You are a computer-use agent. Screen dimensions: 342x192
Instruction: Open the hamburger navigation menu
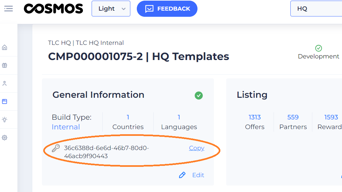[8, 9]
